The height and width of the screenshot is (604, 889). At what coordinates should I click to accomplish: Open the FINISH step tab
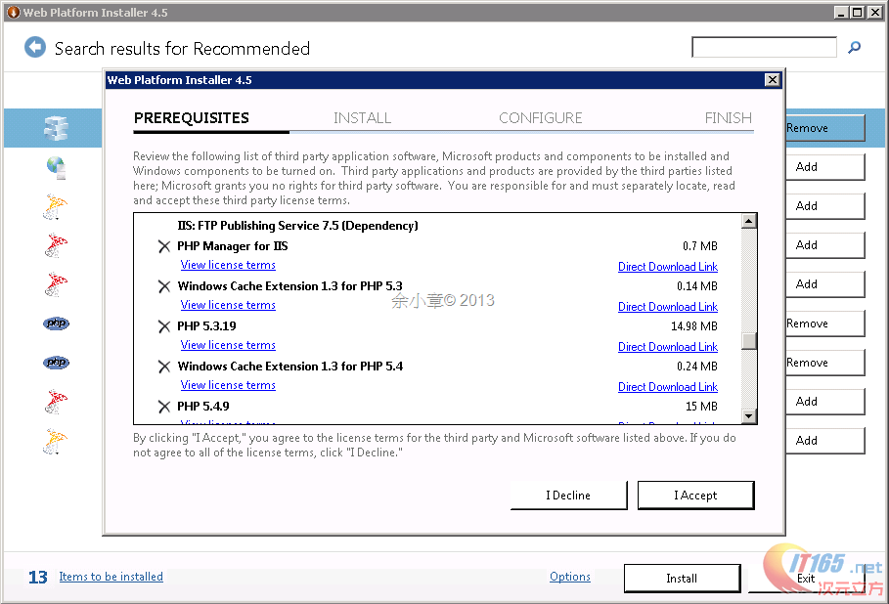pyautogui.click(x=728, y=118)
